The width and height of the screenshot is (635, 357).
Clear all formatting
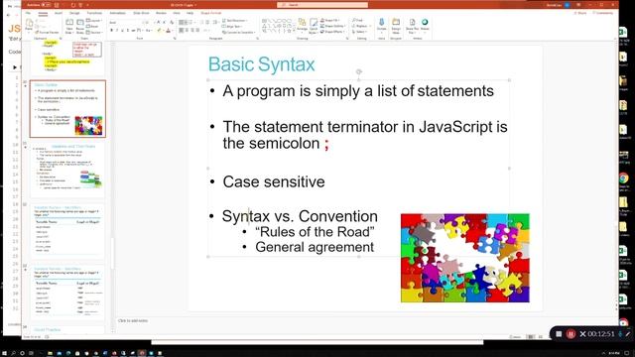(x=172, y=22)
